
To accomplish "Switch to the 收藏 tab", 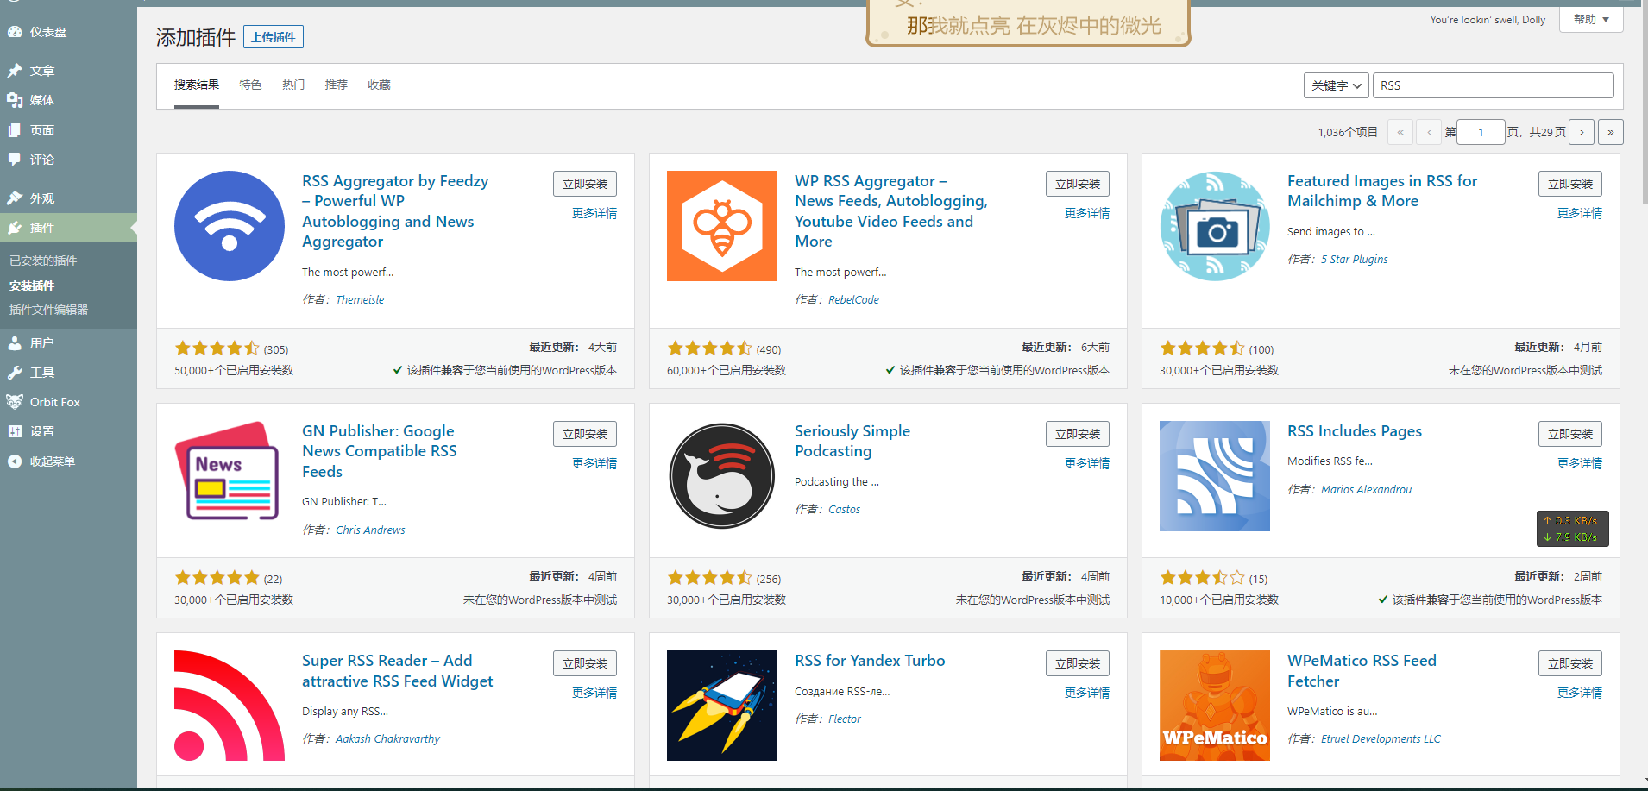I will coord(379,85).
